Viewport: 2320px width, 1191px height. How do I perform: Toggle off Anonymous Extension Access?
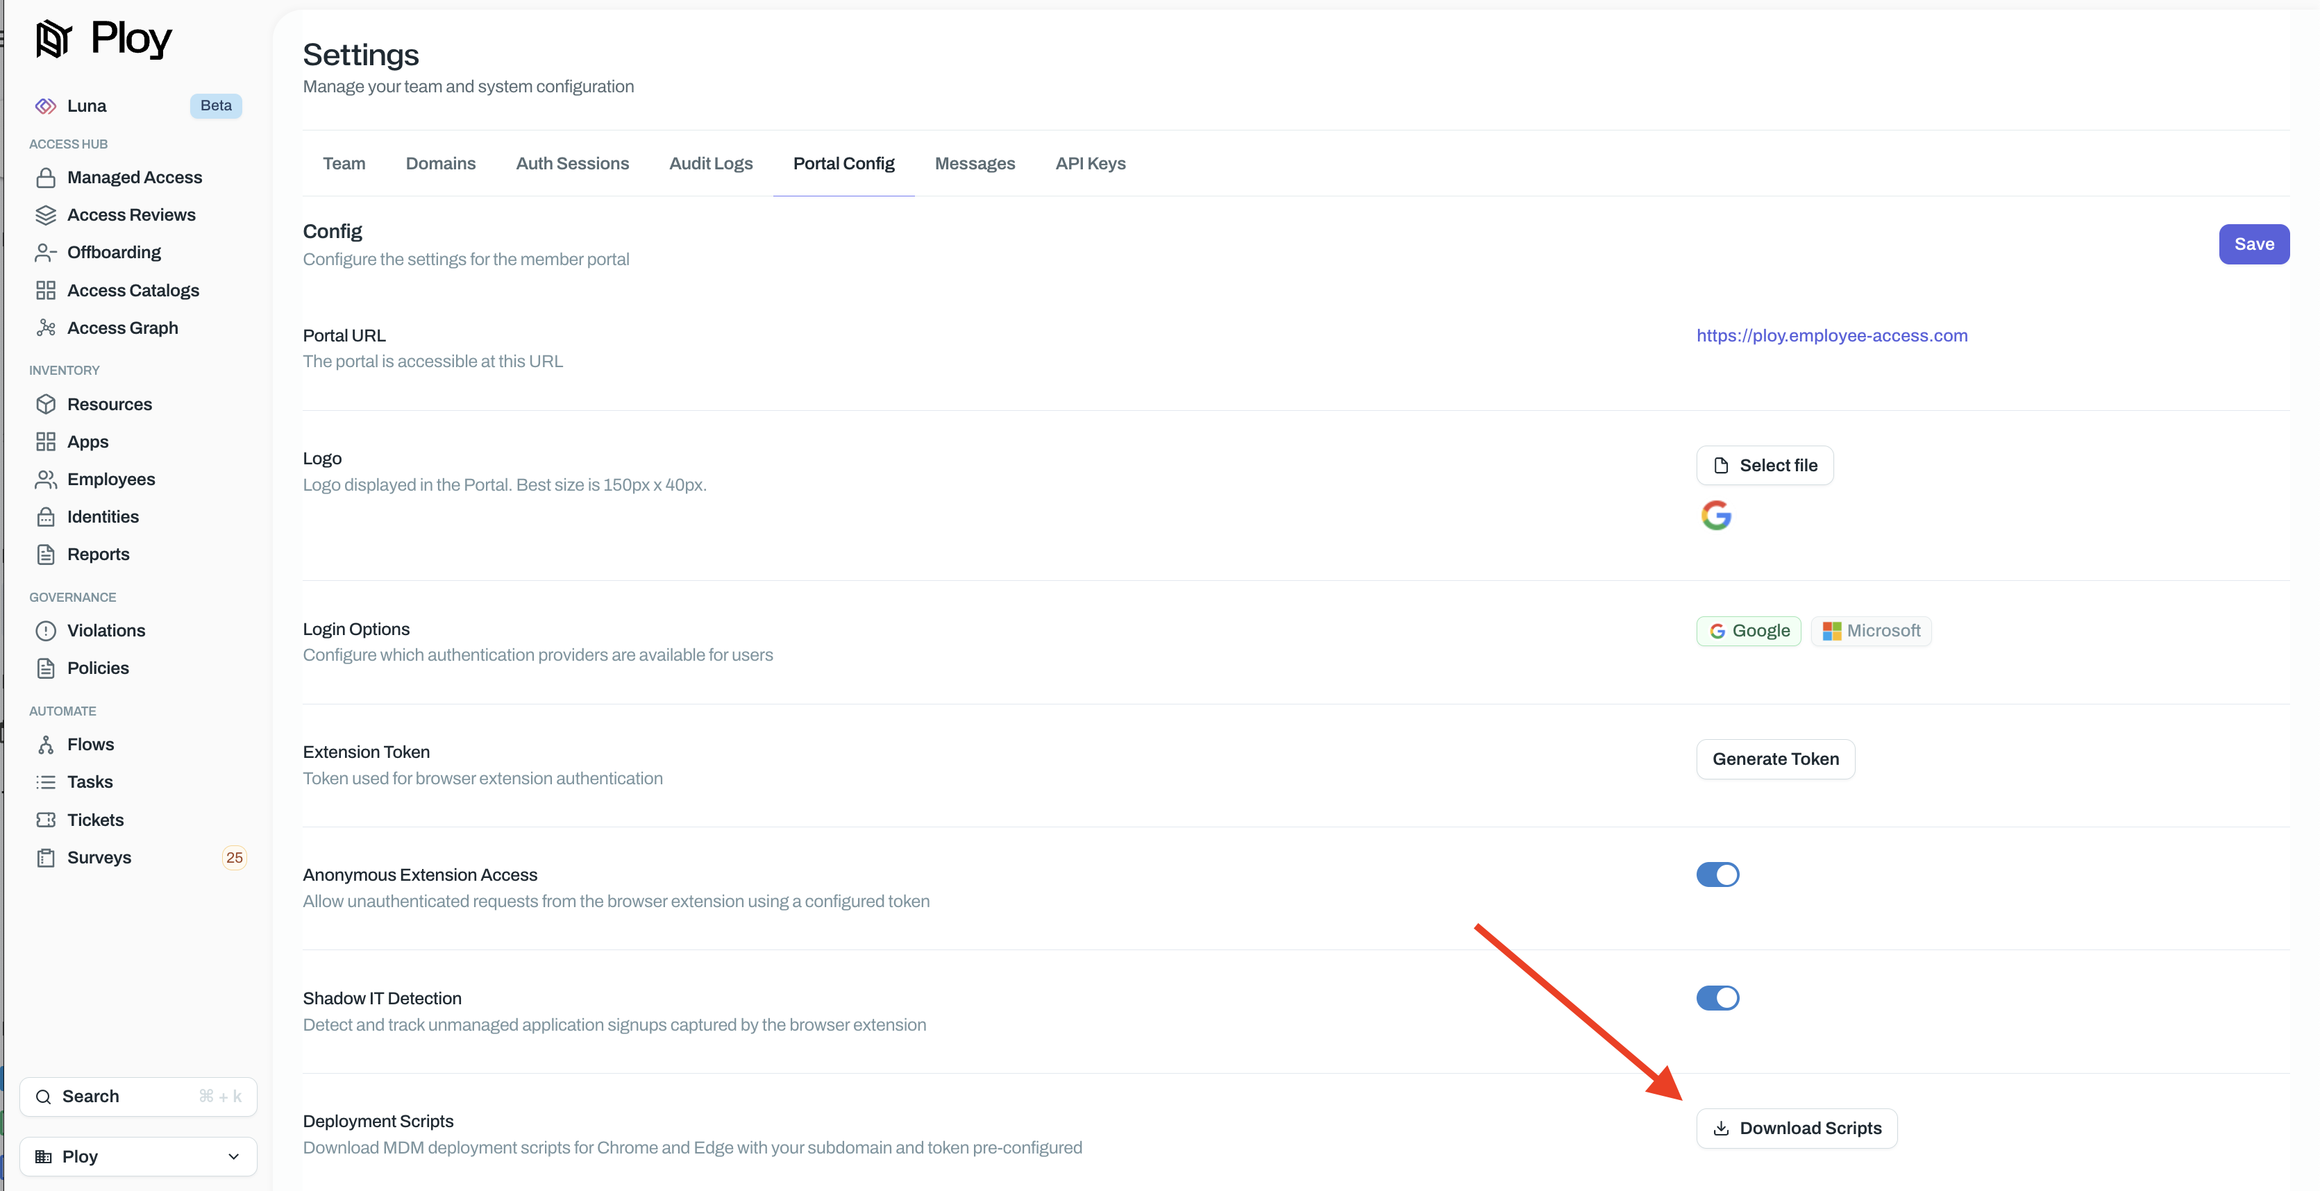pyautogui.click(x=1717, y=873)
